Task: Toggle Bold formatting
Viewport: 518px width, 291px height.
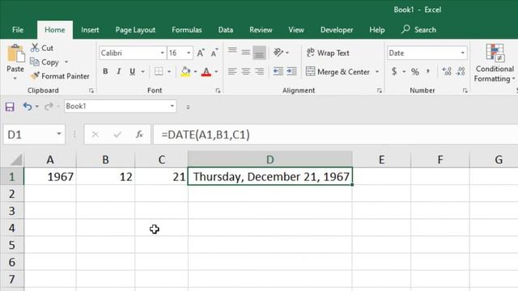Action: click(105, 71)
